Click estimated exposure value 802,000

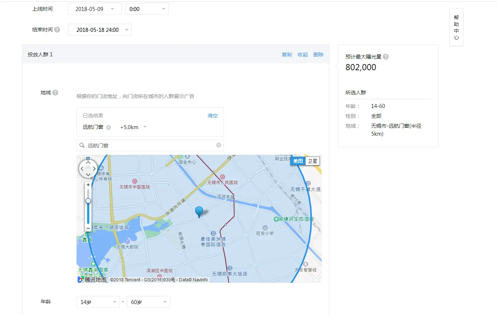(x=361, y=67)
